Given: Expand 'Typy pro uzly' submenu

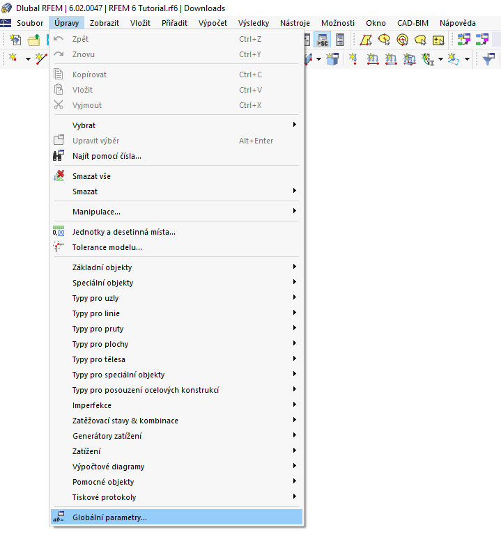Looking at the screenshot, I should 176,298.
